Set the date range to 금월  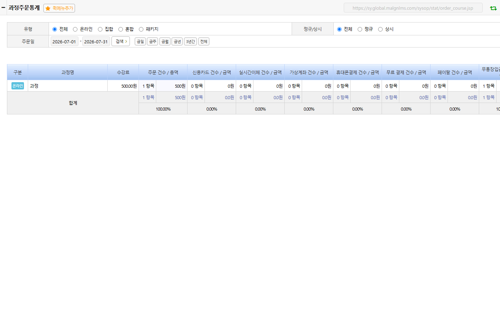pos(165,42)
